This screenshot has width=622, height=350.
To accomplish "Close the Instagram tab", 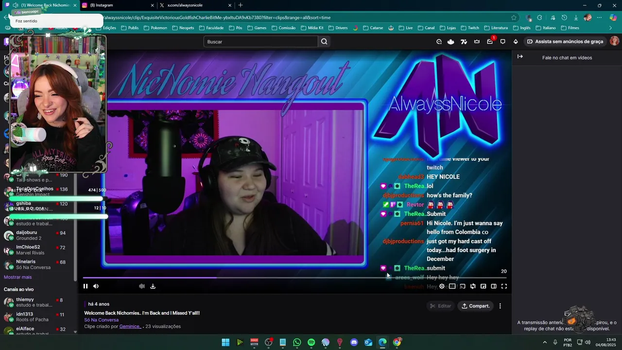I will (x=152, y=5).
